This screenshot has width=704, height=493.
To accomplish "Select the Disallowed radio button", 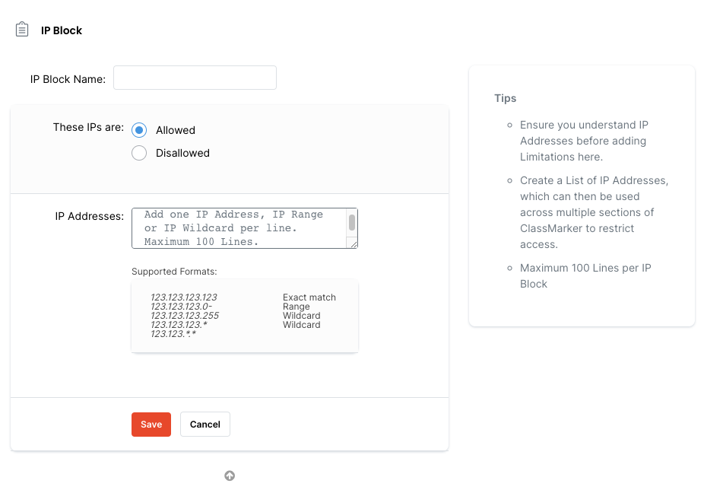I will pyautogui.click(x=139, y=153).
